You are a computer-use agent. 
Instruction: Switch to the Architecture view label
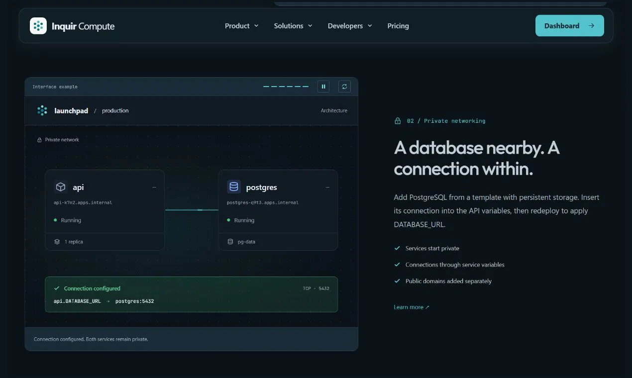tap(334, 110)
